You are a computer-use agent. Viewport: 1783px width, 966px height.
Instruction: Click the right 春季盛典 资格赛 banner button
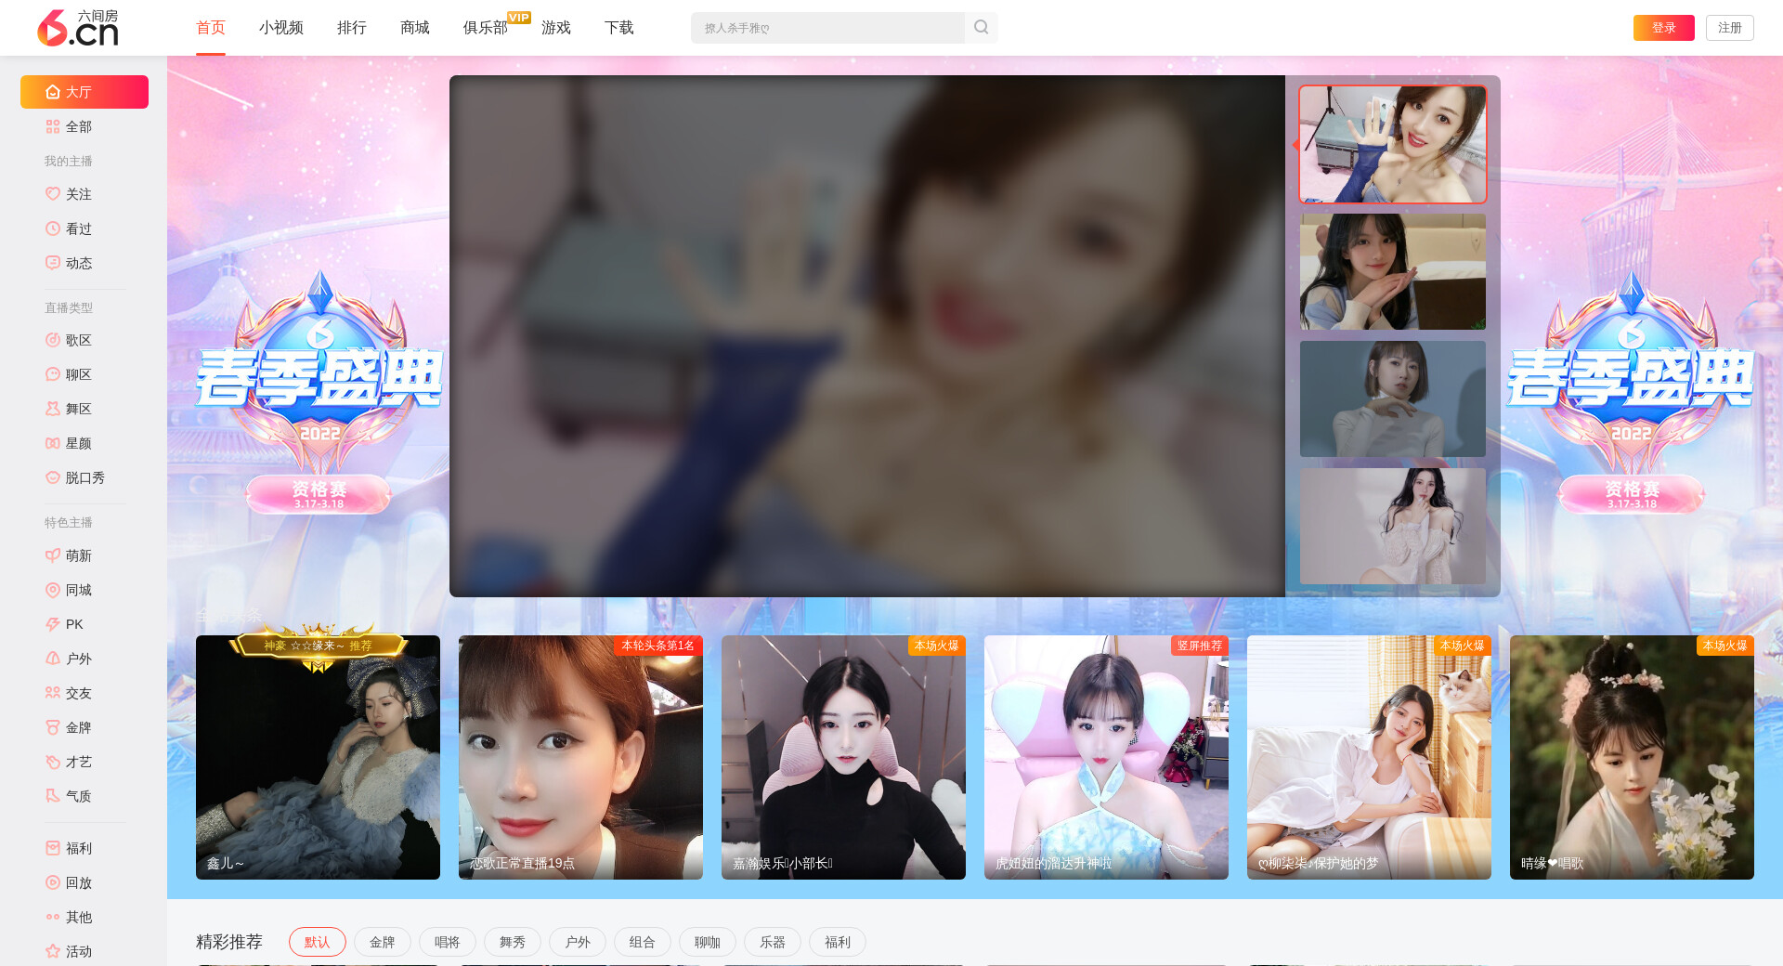[1632, 494]
